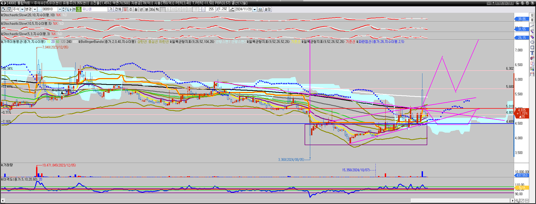This screenshot has width=536, height=204.
Task: Select the ellipse drawing tool
Action: coord(532,42)
